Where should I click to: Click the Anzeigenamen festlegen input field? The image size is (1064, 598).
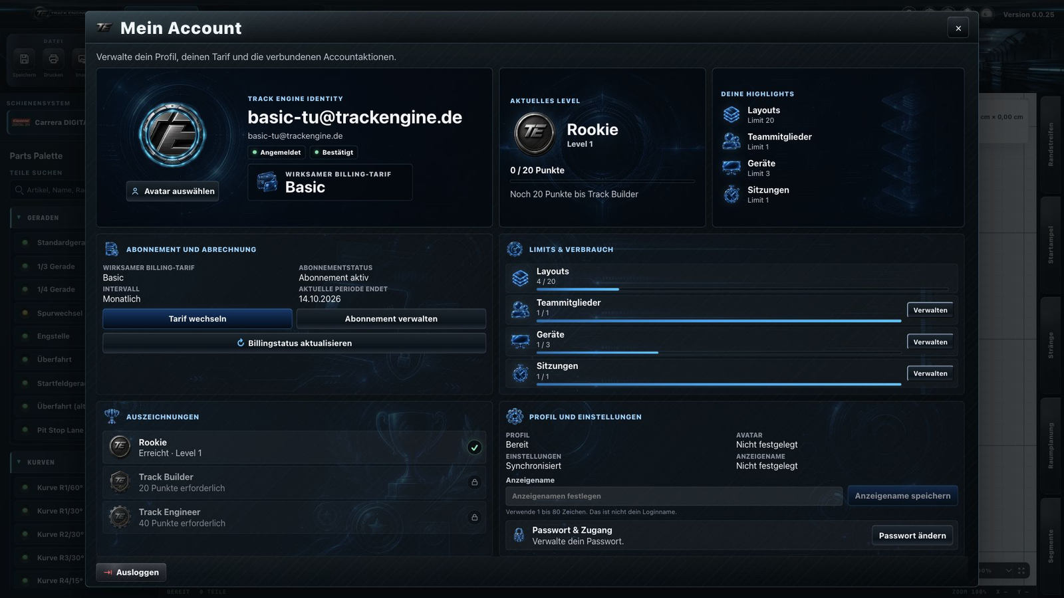coord(674,496)
